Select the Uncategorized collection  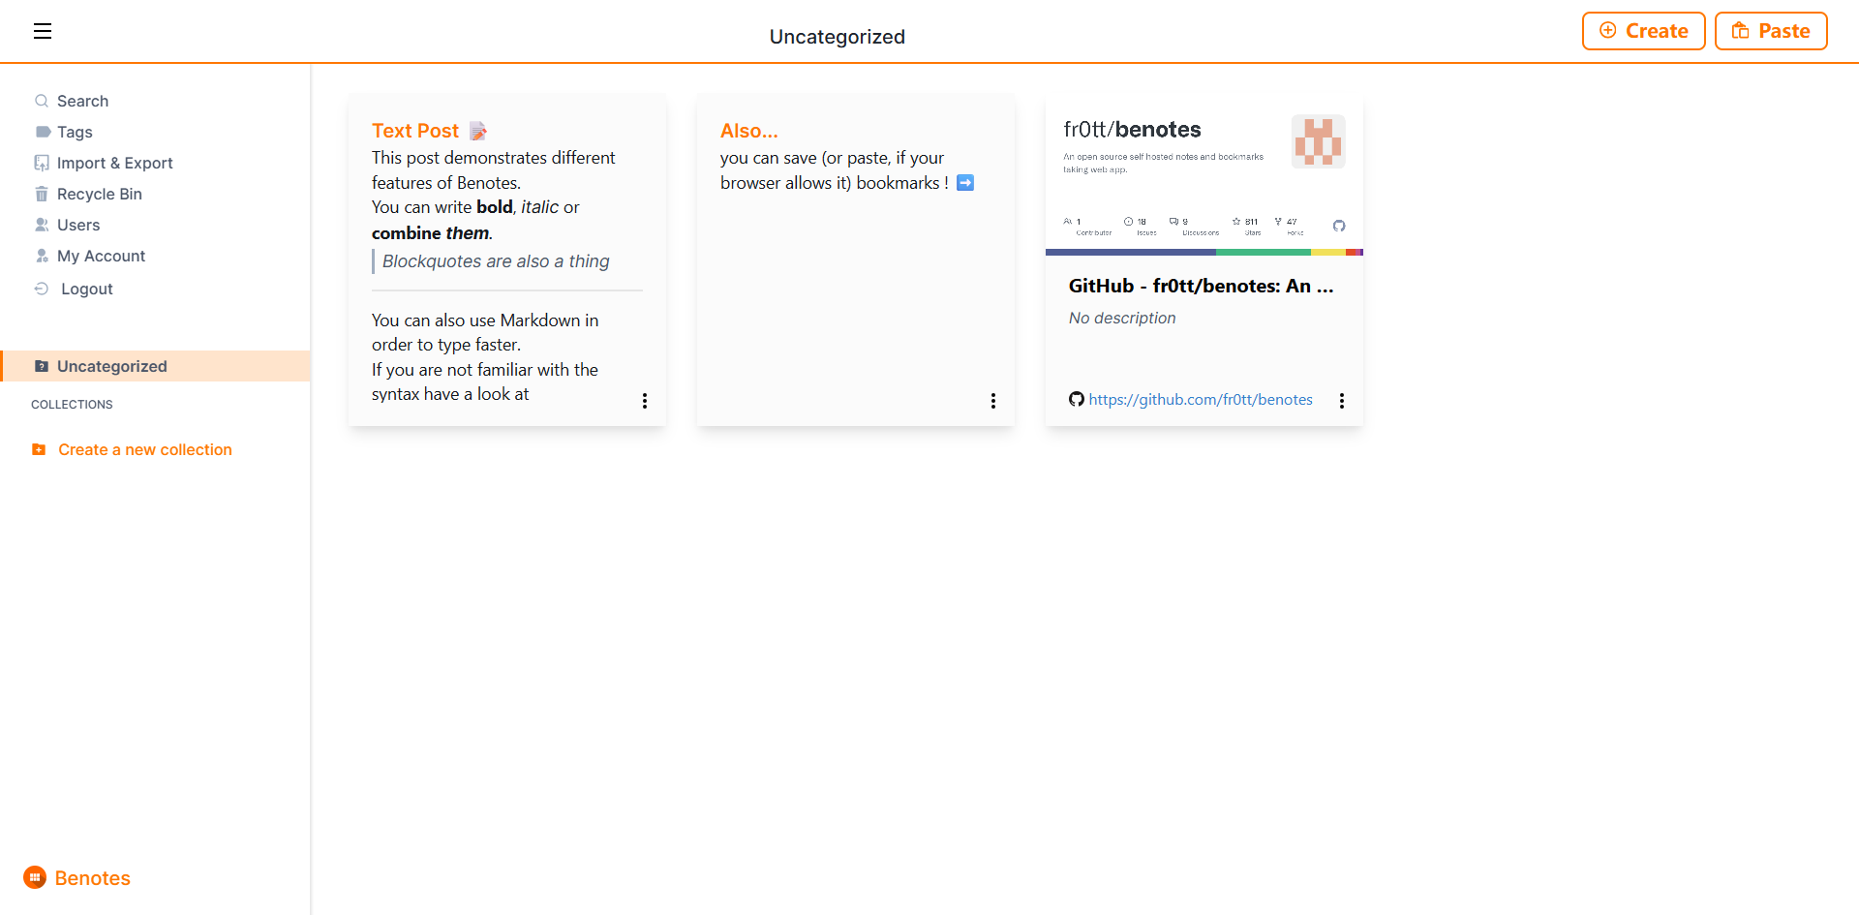click(x=156, y=366)
